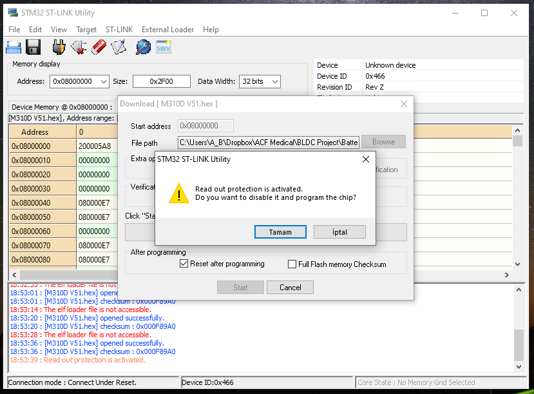The height and width of the screenshot is (394, 534).
Task: Open the ST-LINK menu
Action: coord(119,30)
